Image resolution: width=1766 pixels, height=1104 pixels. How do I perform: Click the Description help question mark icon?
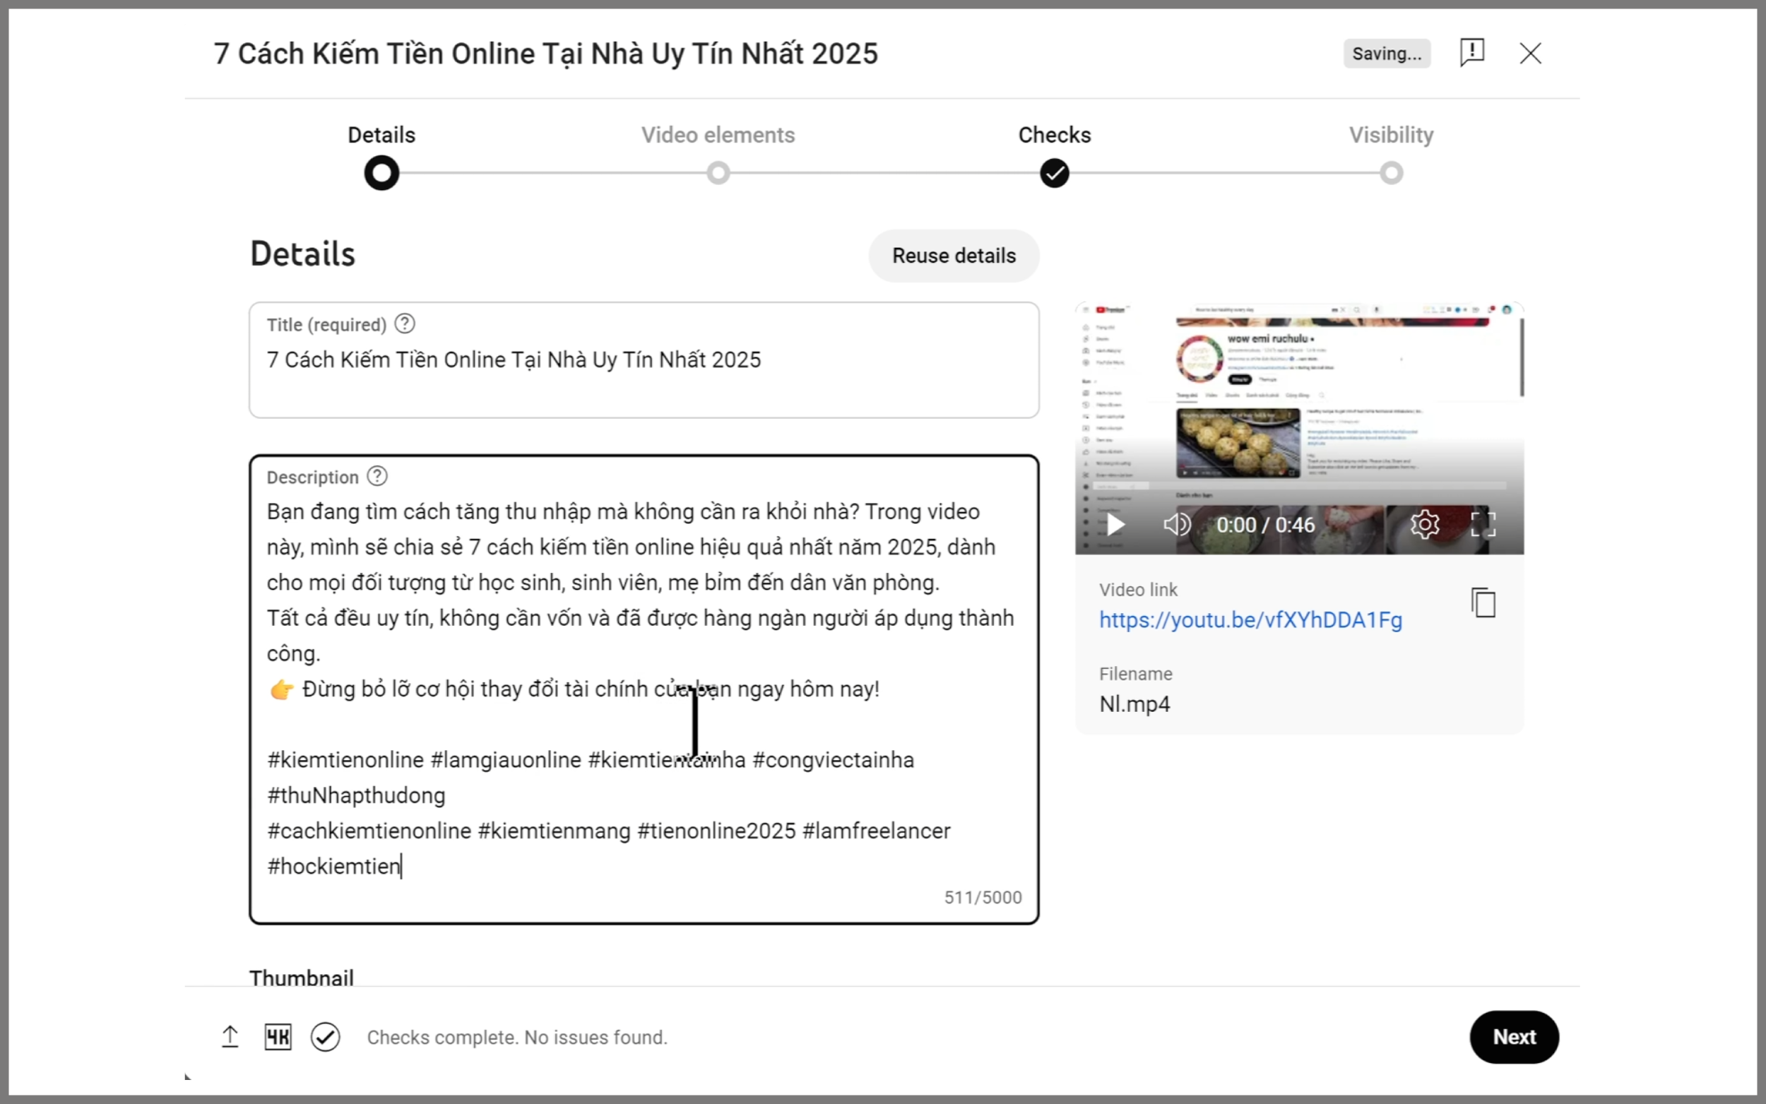(377, 476)
